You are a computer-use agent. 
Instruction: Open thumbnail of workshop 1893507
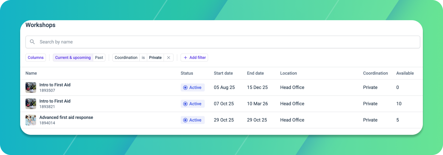(31, 88)
